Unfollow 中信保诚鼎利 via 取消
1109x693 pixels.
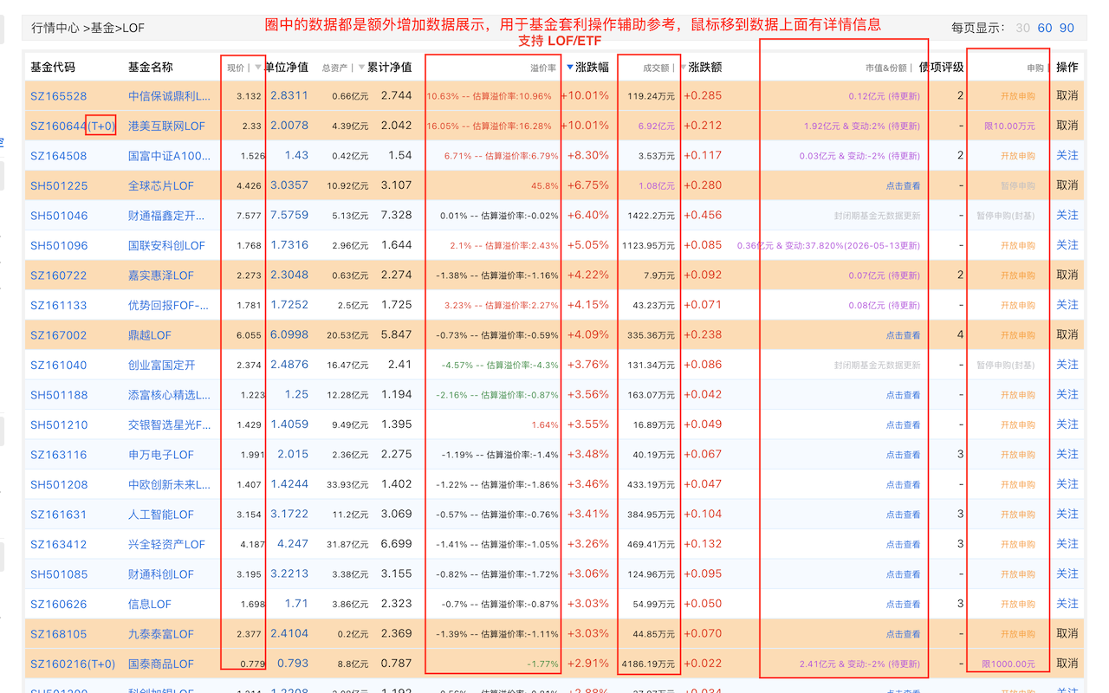point(1067,95)
